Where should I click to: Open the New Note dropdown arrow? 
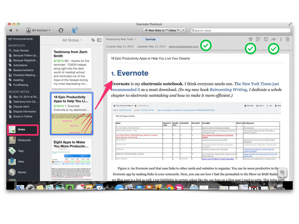coord(183,30)
